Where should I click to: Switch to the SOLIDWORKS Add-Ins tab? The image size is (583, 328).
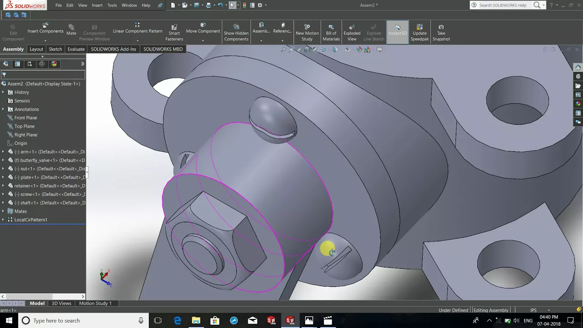pyautogui.click(x=113, y=49)
